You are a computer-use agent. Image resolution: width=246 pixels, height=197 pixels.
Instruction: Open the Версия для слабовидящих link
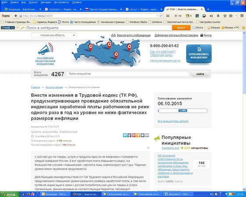(x=134, y=35)
